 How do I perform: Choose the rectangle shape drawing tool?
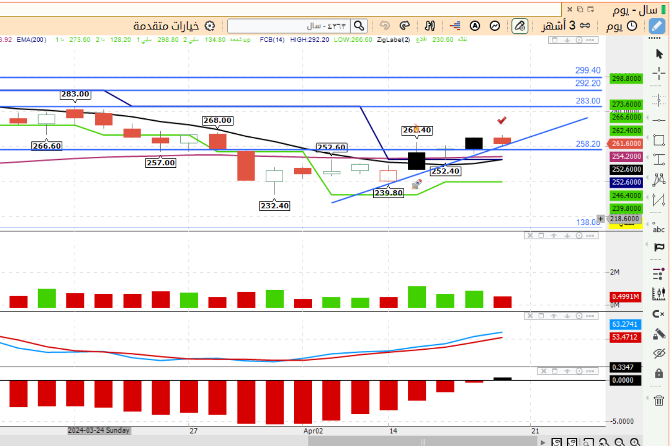tap(659, 140)
